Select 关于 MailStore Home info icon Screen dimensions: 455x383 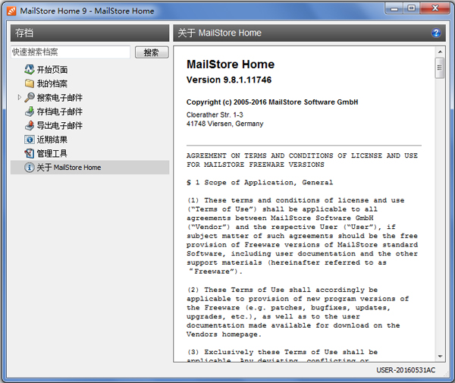click(30, 167)
